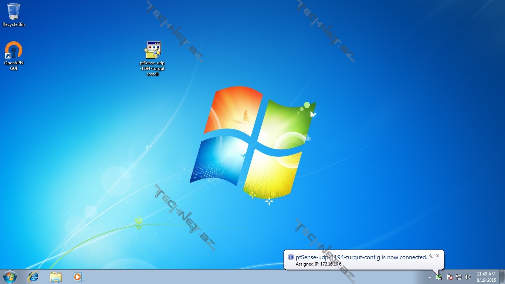The image size is (505, 284).
Task: Open the Windows Start menu orb
Action: [x=10, y=277]
